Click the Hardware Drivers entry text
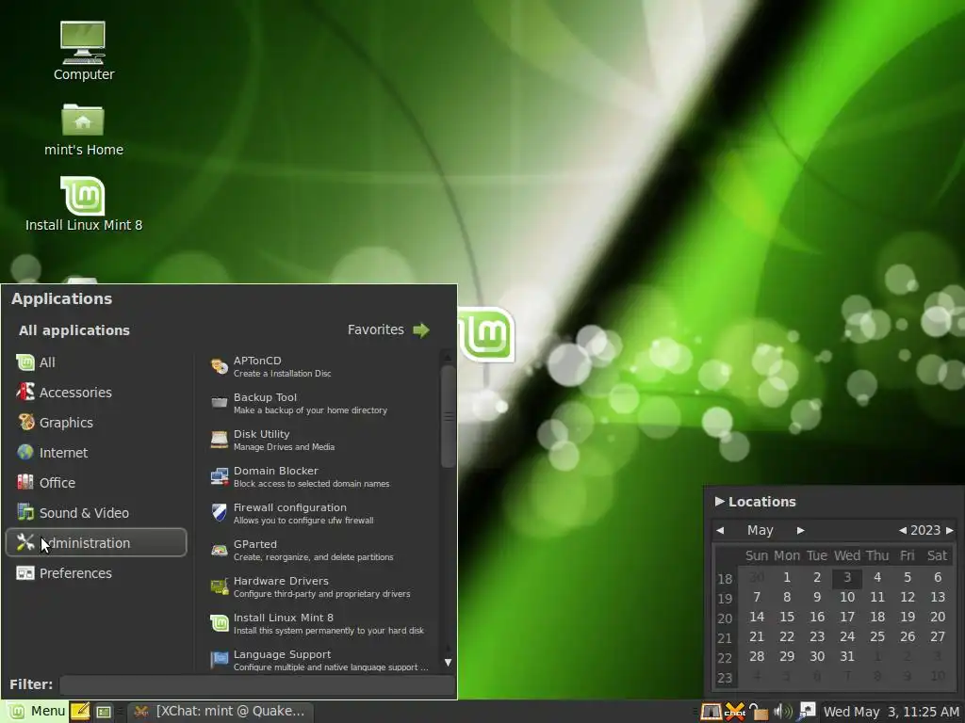 281,581
